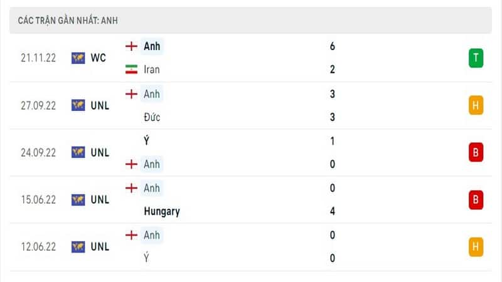
Task: Click the 'Các trận gần nhất: Anh' header
Action: click(68, 21)
